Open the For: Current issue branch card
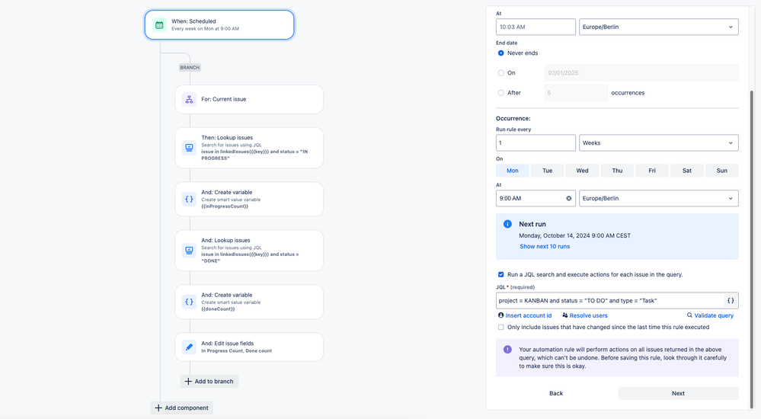The image size is (761, 419). click(249, 100)
